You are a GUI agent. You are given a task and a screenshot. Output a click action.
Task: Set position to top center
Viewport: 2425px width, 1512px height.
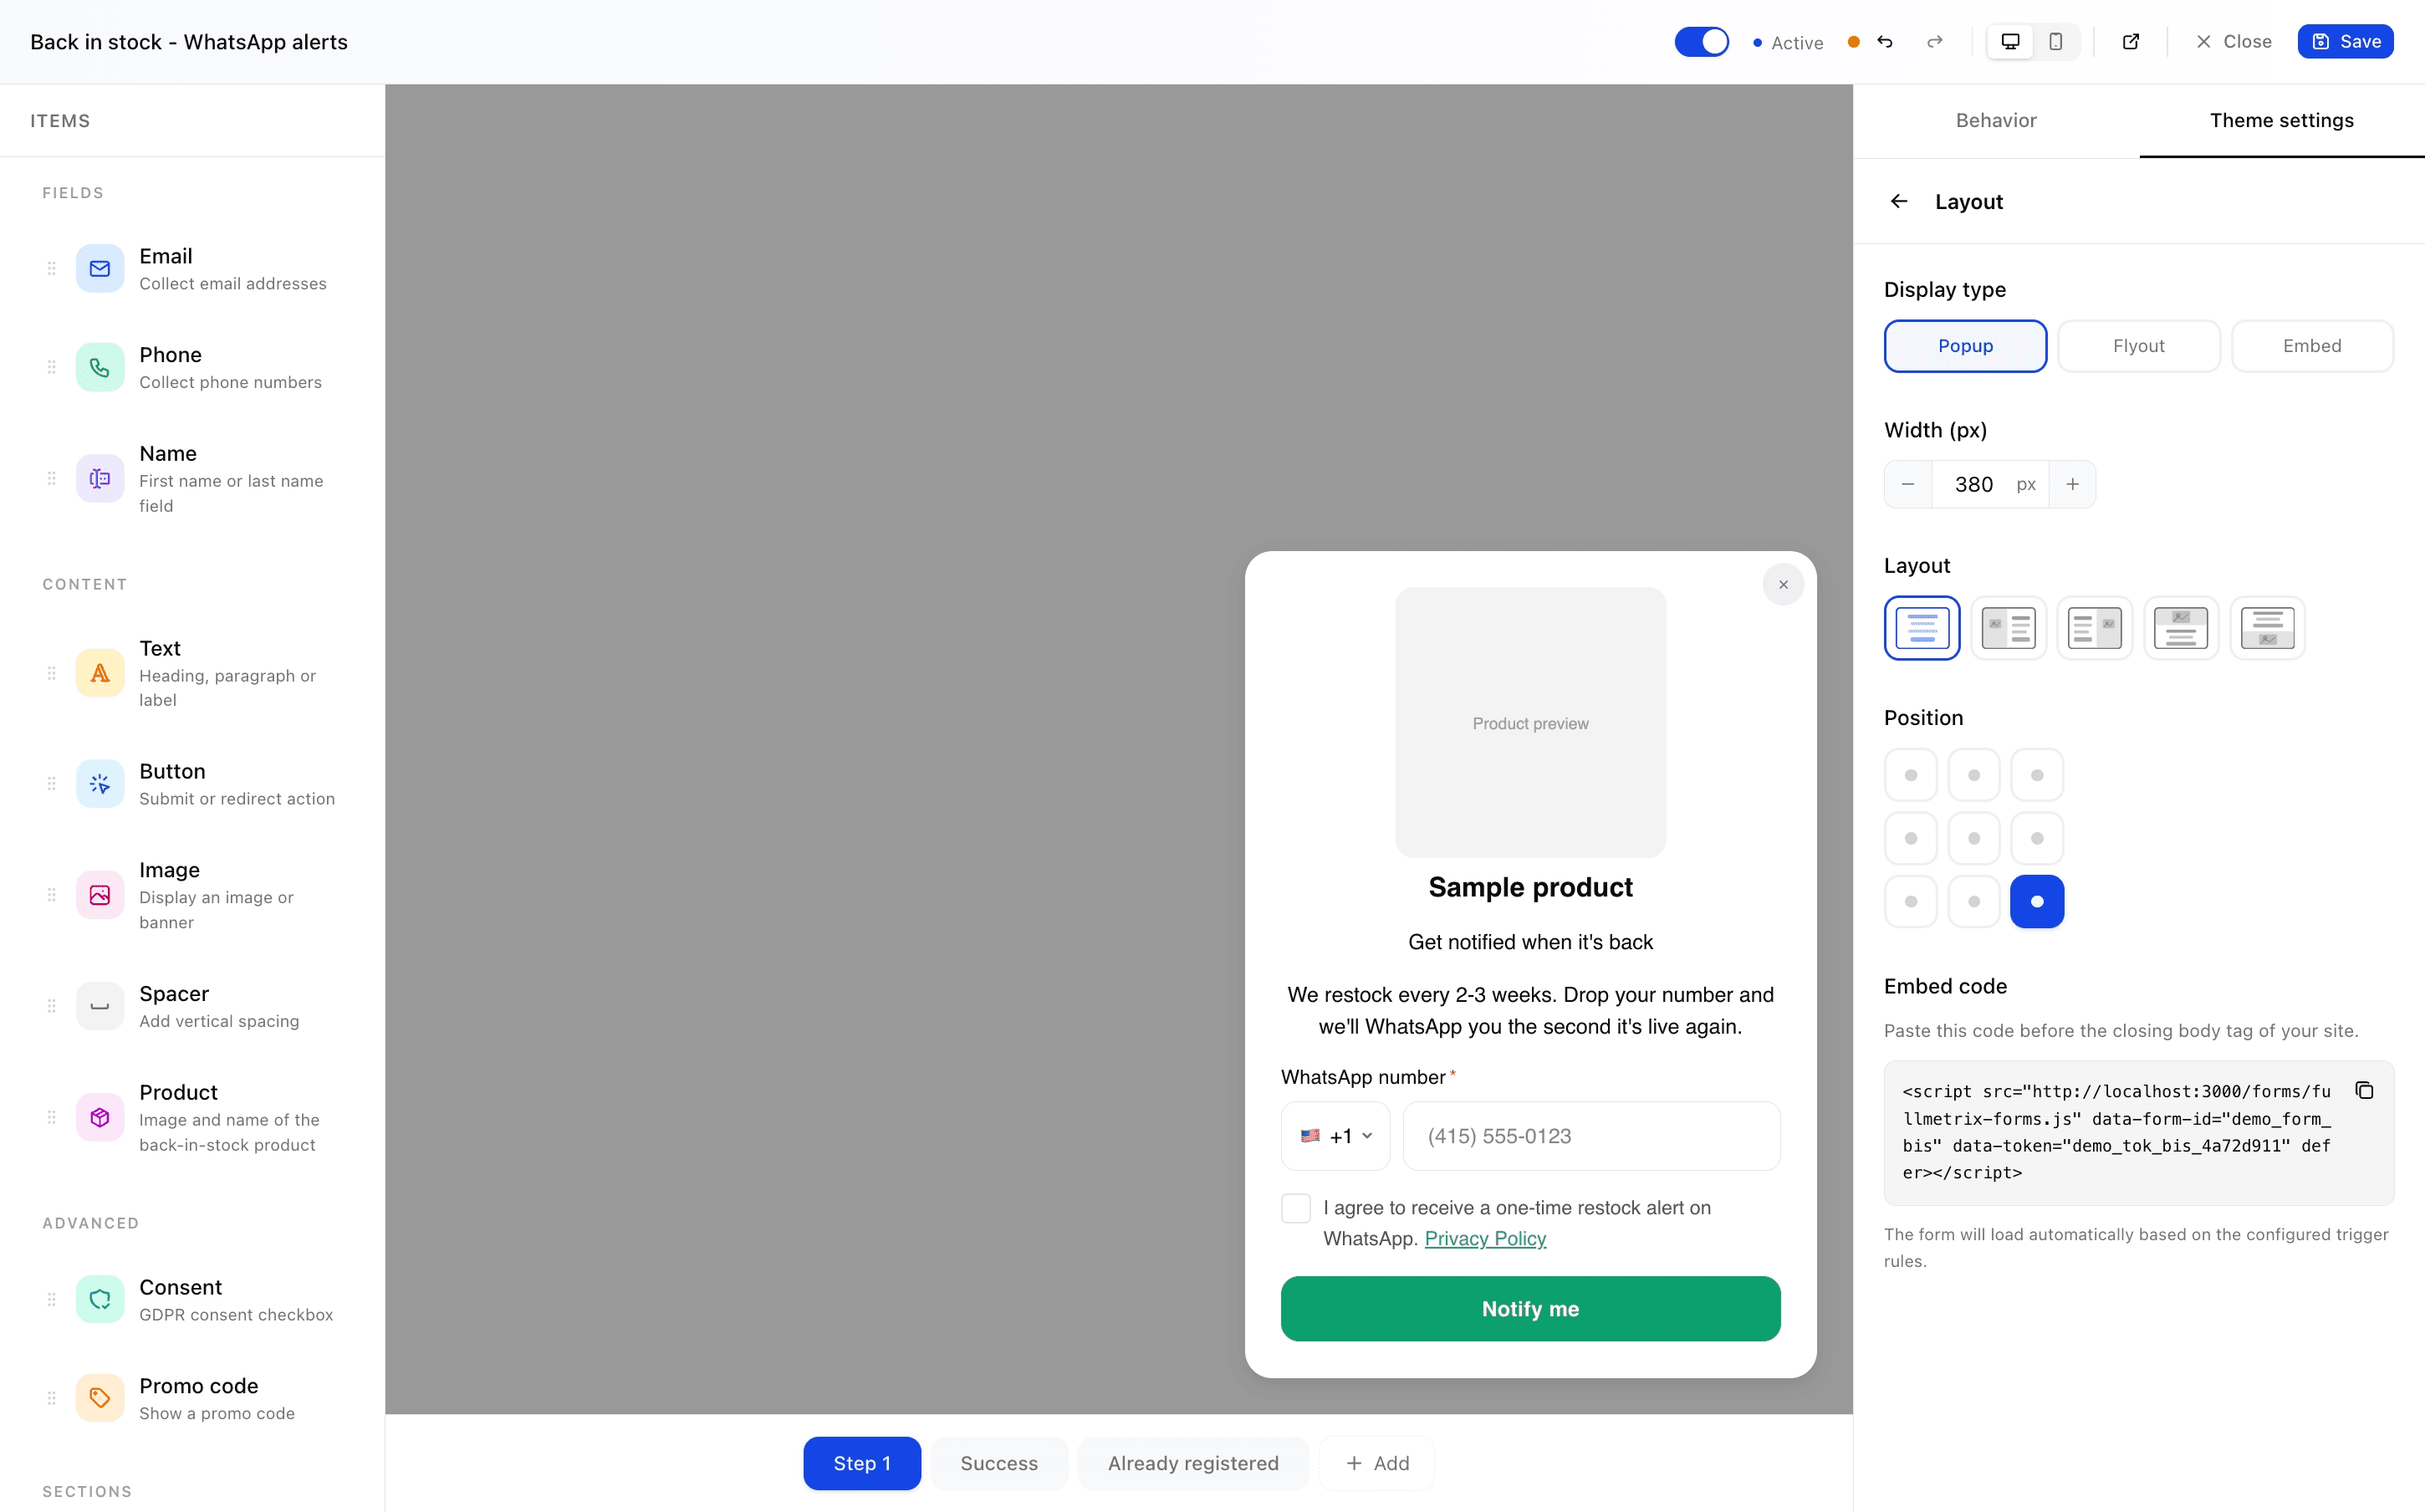[x=1974, y=775]
